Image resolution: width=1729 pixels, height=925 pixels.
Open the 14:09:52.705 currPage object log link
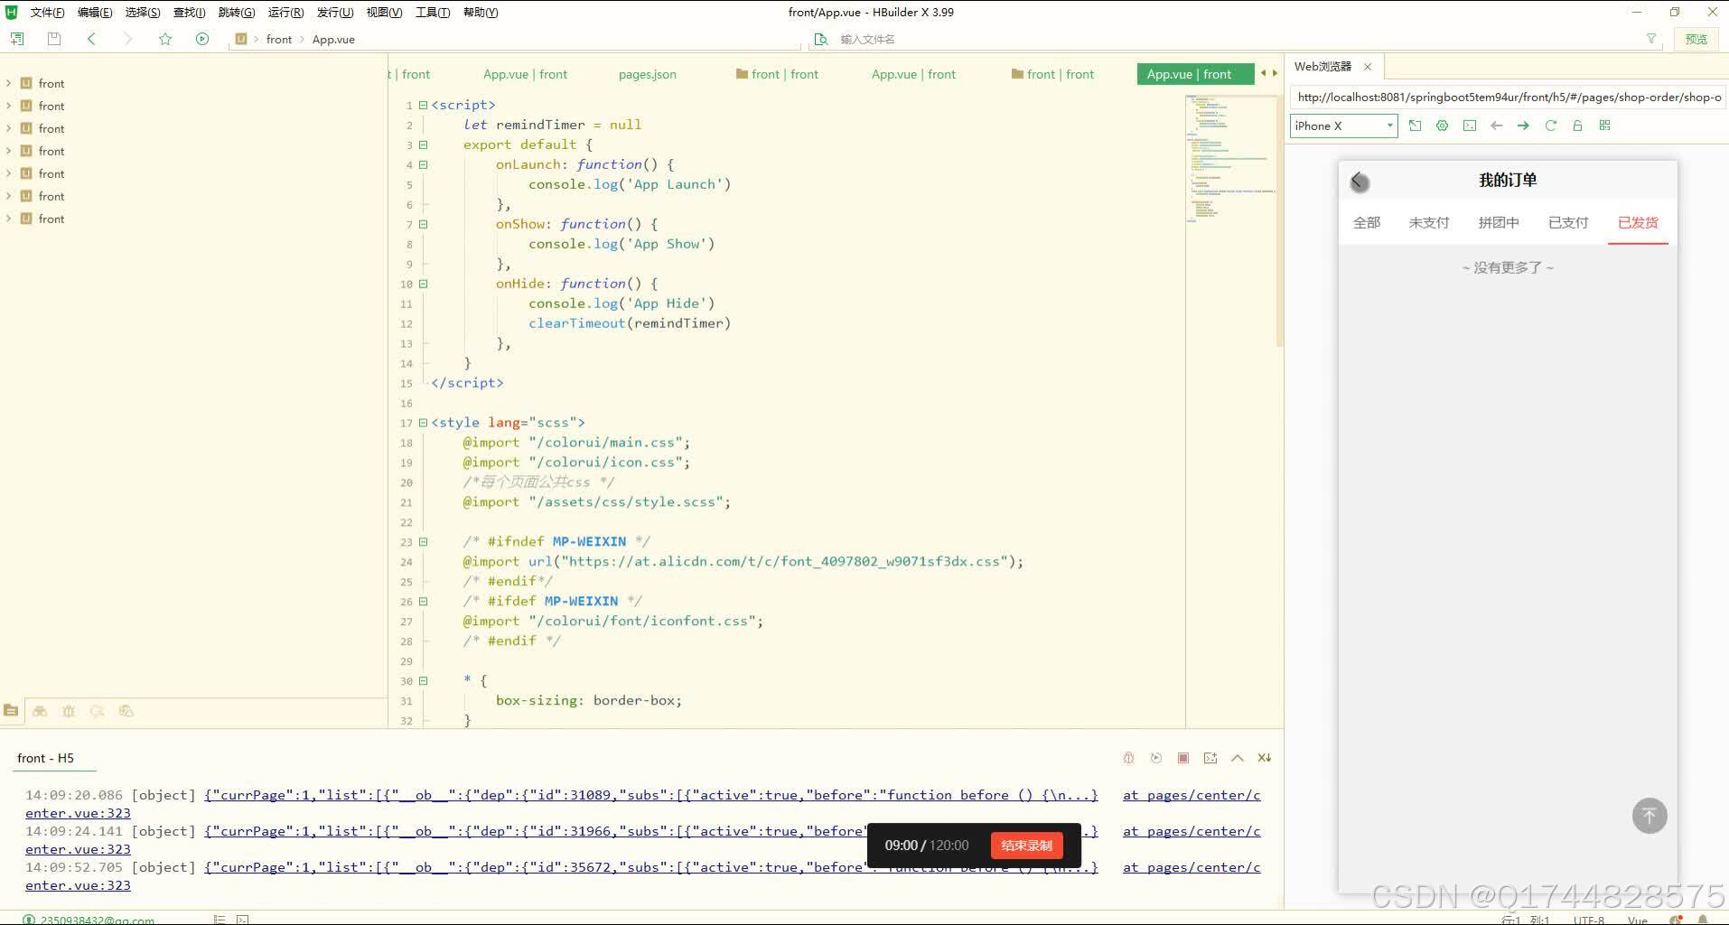pyautogui.click(x=650, y=867)
